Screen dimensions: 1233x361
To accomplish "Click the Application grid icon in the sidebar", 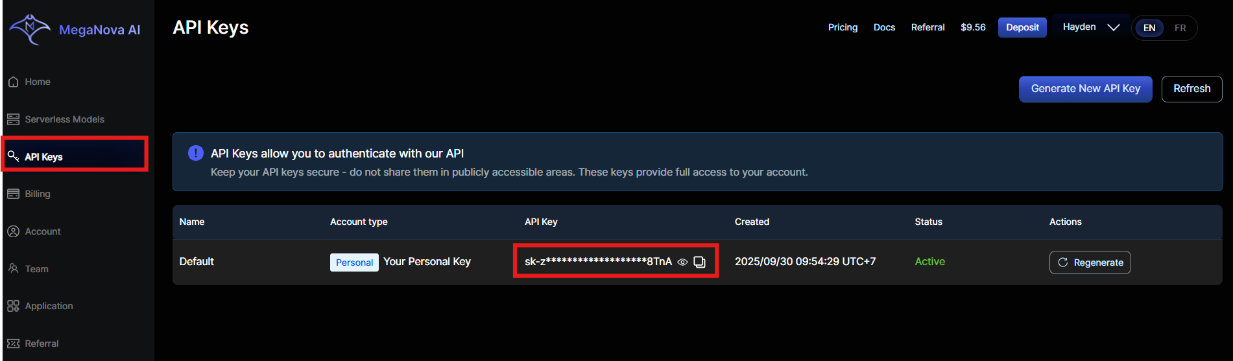I will [13, 306].
